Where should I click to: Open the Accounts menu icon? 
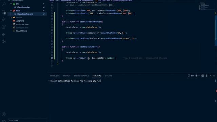4,114
